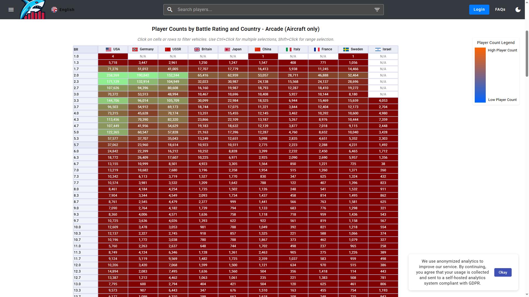This screenshot has height=297, width=529.
Task: Filter by the BR 5.7 row
Action: 85,145
